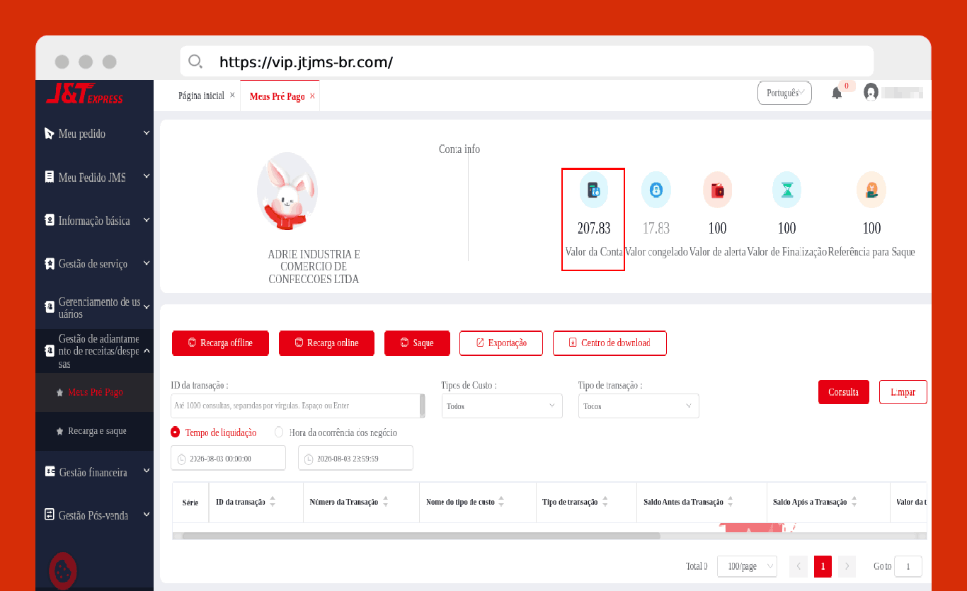Select Tempo de liquidação radio option
The height and width of the screenshot is (591, 967).
click(176, 432)
